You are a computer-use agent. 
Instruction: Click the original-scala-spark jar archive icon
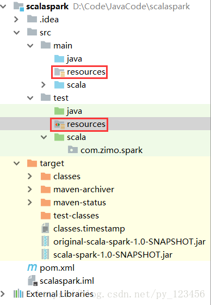point(45,241)
